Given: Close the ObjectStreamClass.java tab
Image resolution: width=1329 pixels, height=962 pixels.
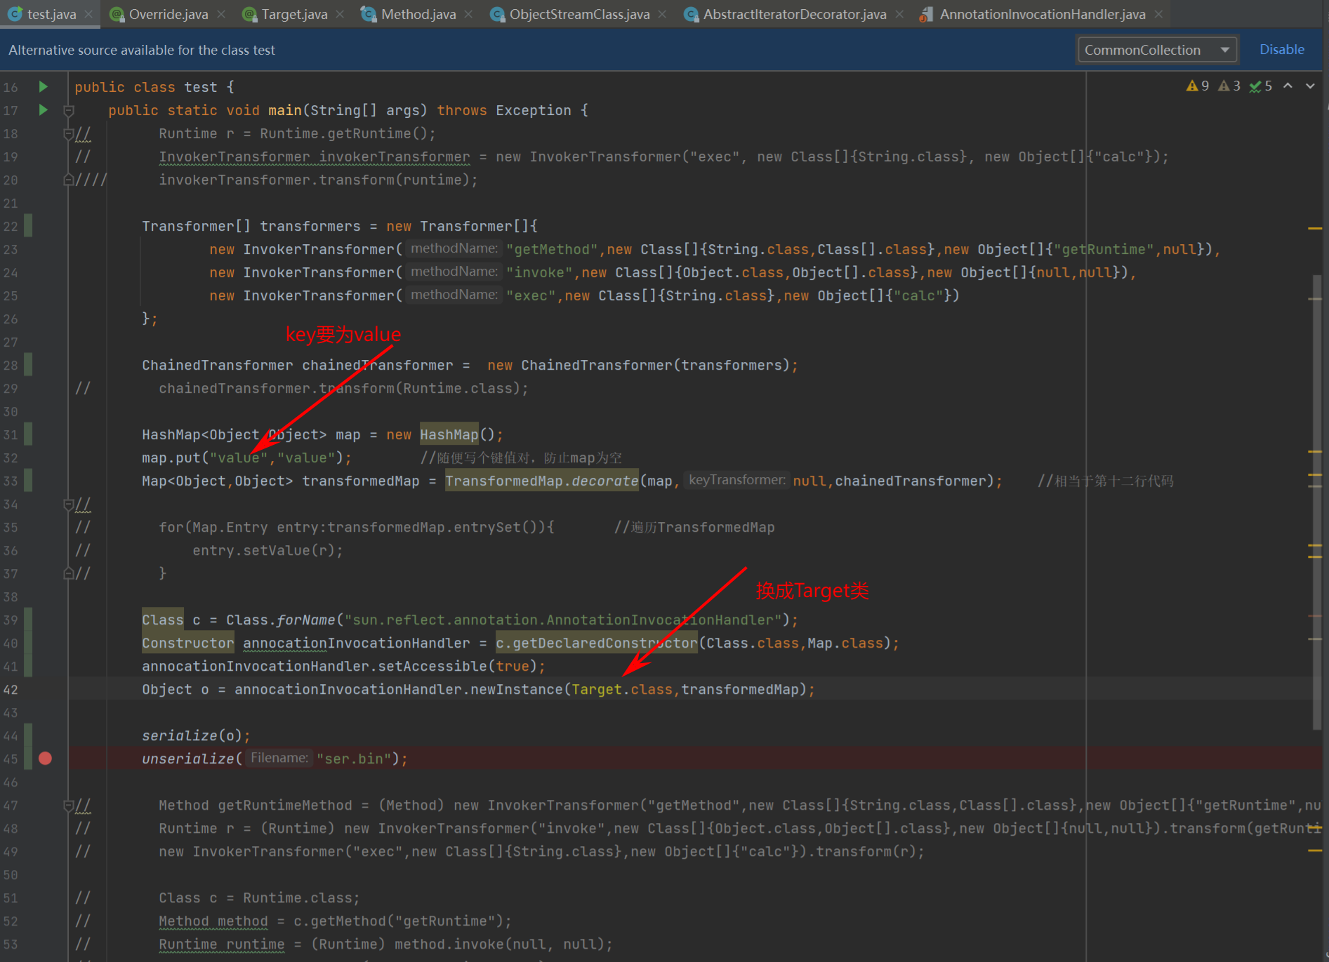Looking at the screenshot, I should pyautogui.click(x=662, y=14).
